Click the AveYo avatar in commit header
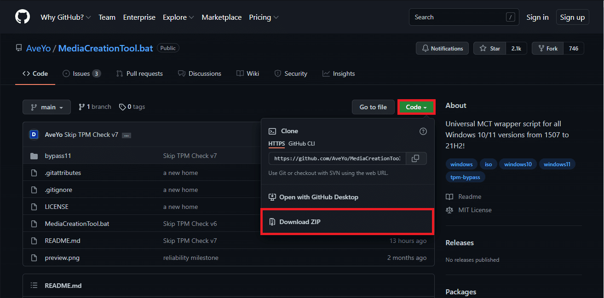The width and height of the screenshot is (604, 298). (34, 135)
